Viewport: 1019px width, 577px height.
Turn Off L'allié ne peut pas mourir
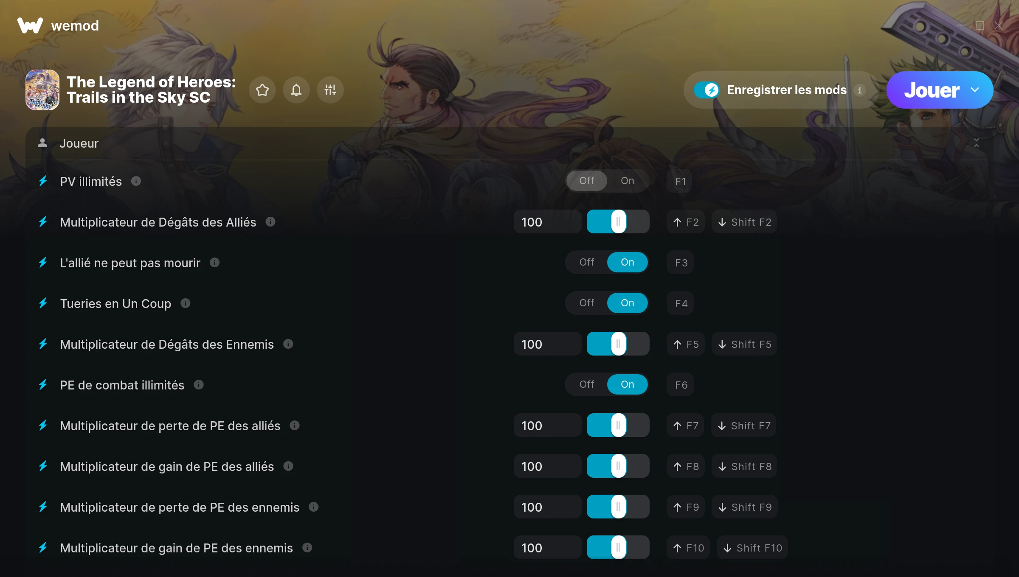pos(587,262)
